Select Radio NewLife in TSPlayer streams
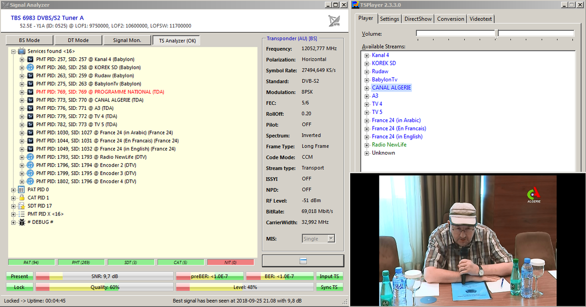 [389, 145]
